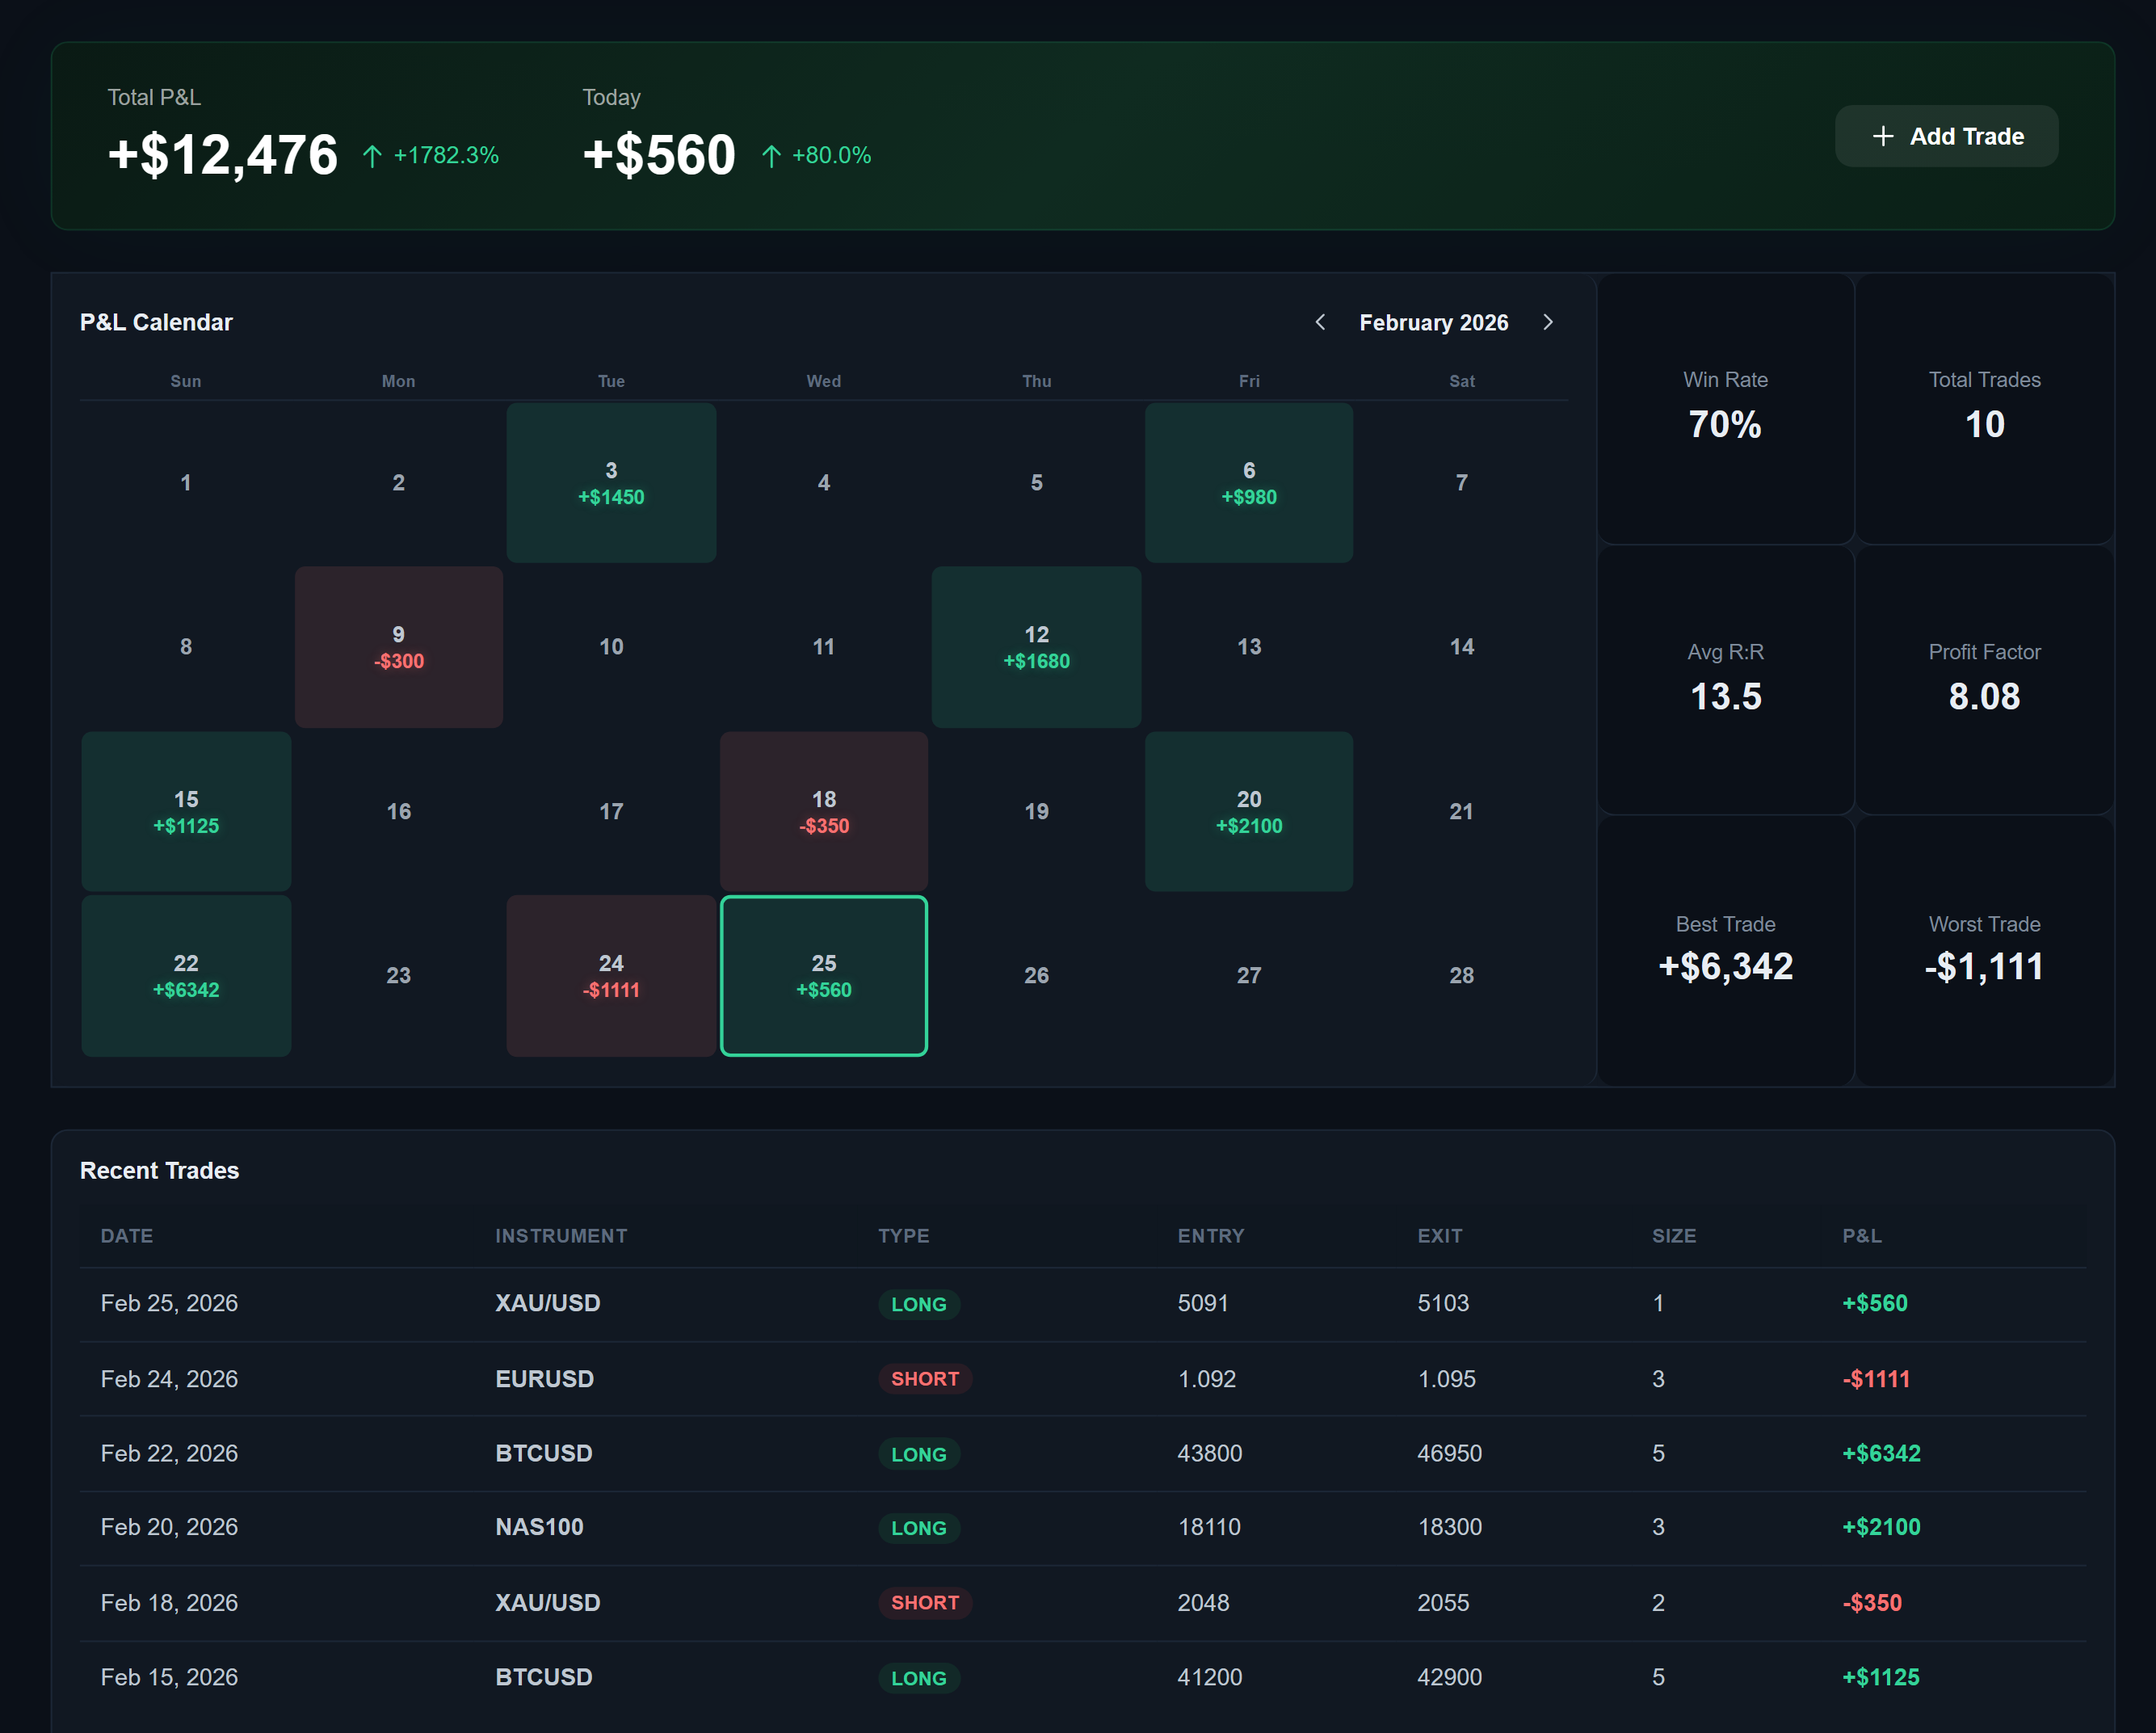
Task: Select calendar day 24 showing -$1111
Action: click(x=611, y=976)
